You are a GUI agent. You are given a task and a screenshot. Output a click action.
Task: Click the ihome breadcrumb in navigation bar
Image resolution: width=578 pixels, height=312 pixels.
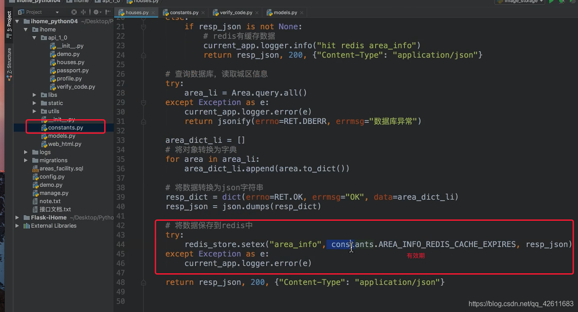tap(78, 2)
